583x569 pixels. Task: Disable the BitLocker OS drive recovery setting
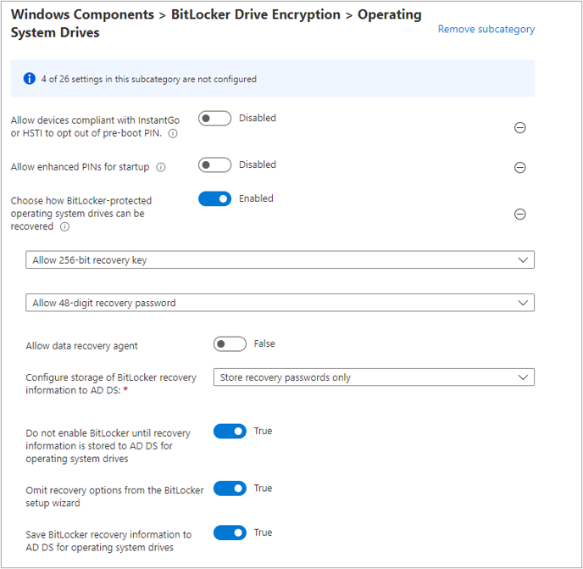[x=214, y=198]
